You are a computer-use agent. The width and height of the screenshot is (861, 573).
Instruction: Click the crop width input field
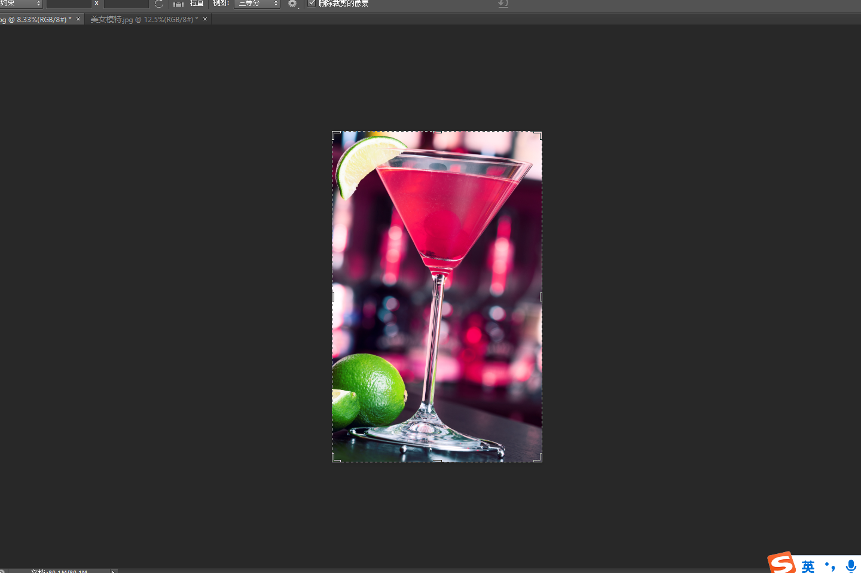point(68,4)
